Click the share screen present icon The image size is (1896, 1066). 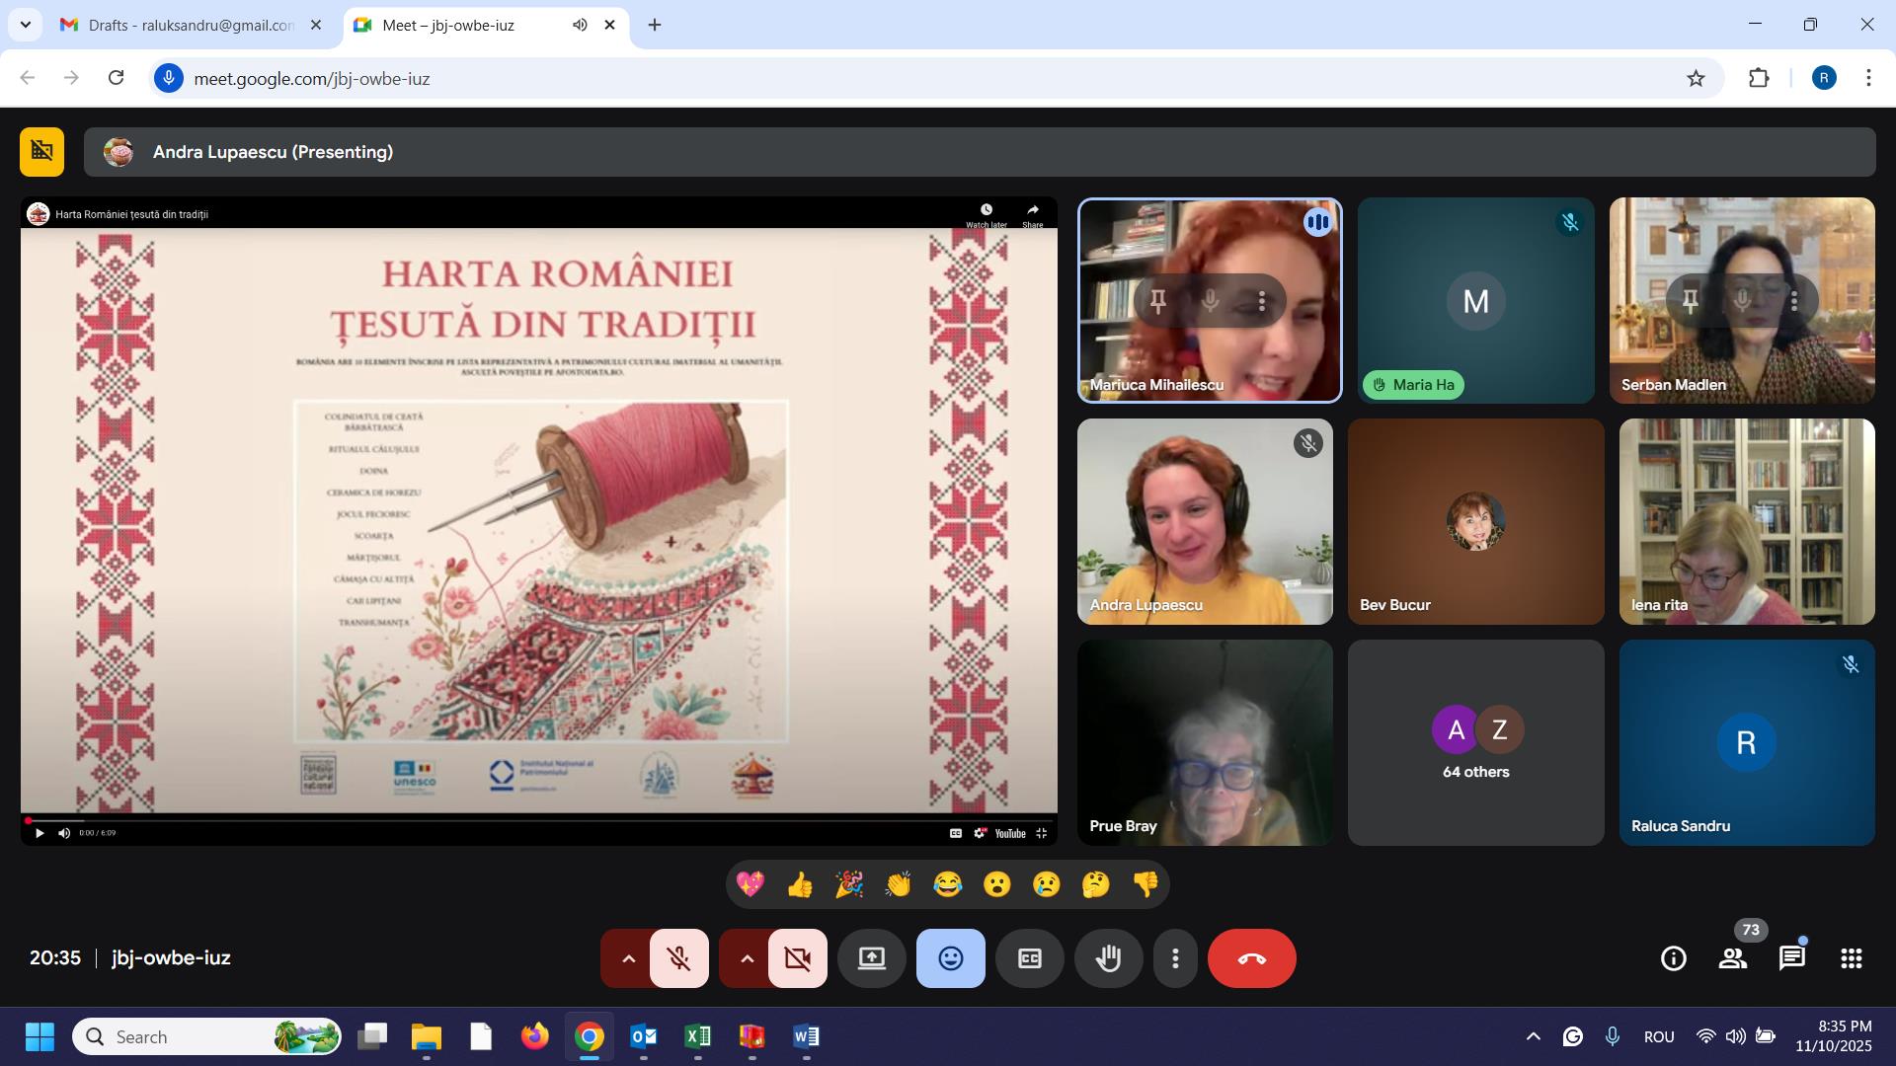pyautogui.click(x=871, y=958)
